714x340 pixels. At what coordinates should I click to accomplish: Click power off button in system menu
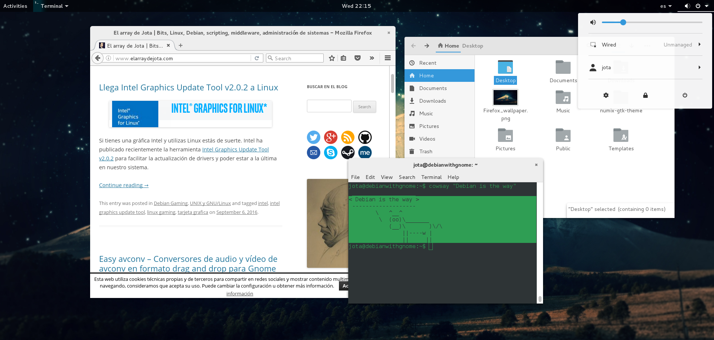coord(685,95)
